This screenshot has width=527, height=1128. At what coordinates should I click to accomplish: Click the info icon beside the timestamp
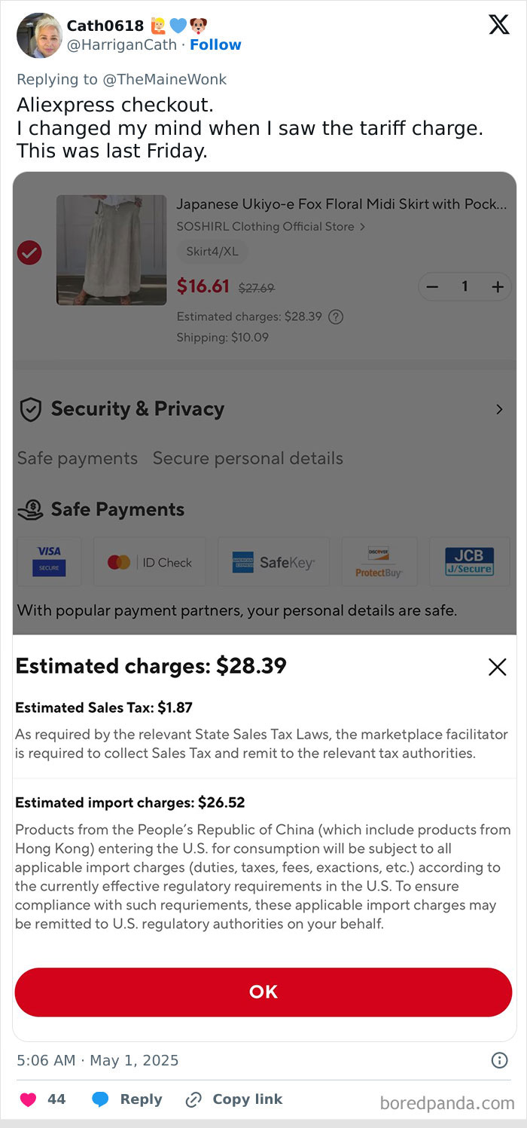pyautogui.click(x=499, y=1060)
